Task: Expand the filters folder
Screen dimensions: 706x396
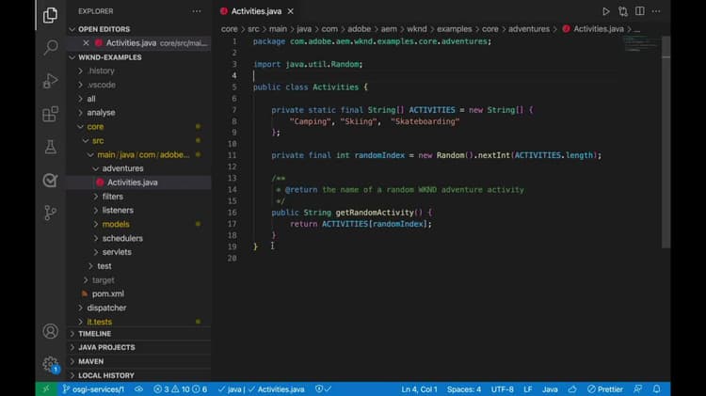Action: [112, 197]
